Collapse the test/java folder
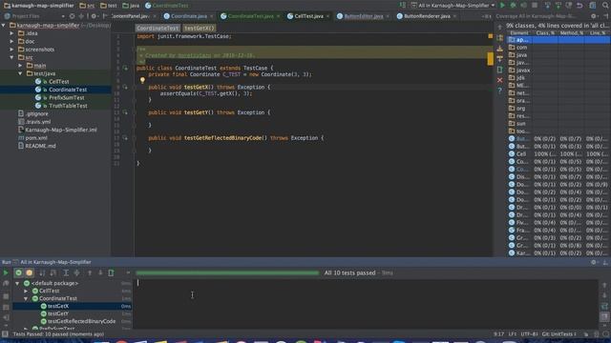 click(20, 73)
